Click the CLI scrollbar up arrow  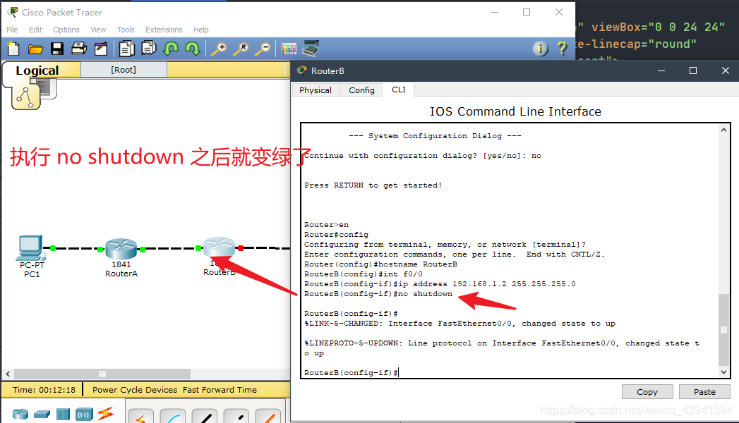pyautogui.click(x=724, y=130)
